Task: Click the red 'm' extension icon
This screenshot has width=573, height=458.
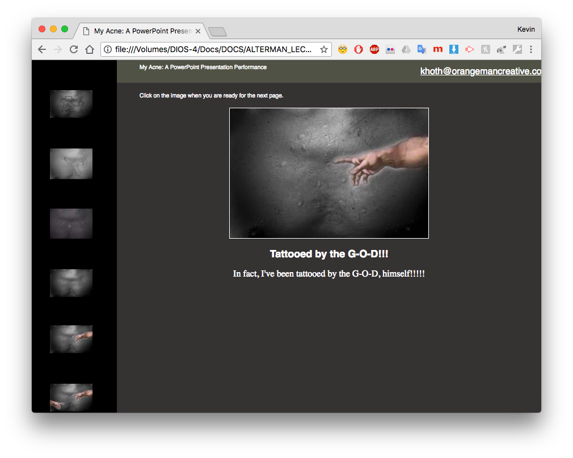Action: [x=438, y=49]
